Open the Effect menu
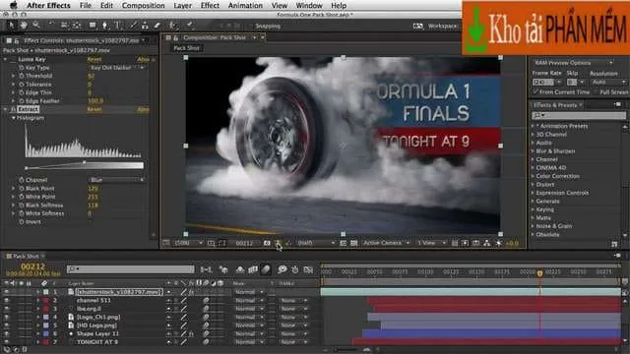 point(210,5)
